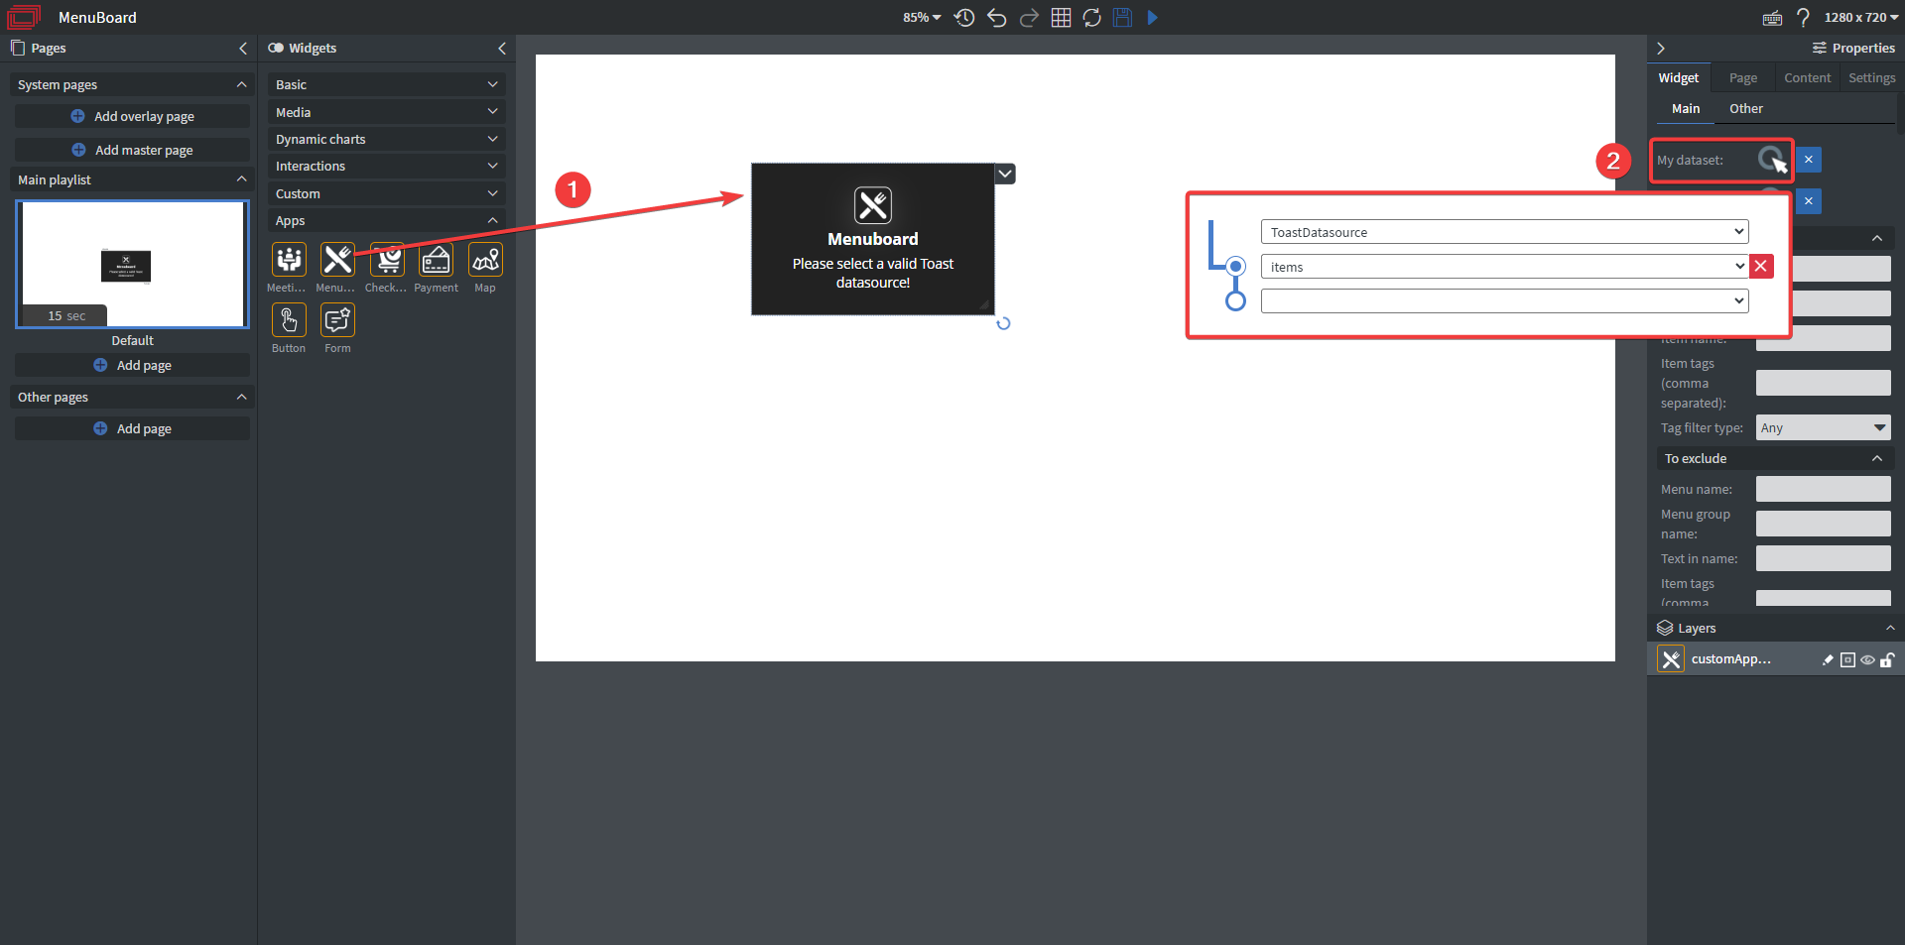The height and width of the screenshot is (945, 1905).
Task: Switch to the Main sub-tab
Action: [x=1685, y=108]
